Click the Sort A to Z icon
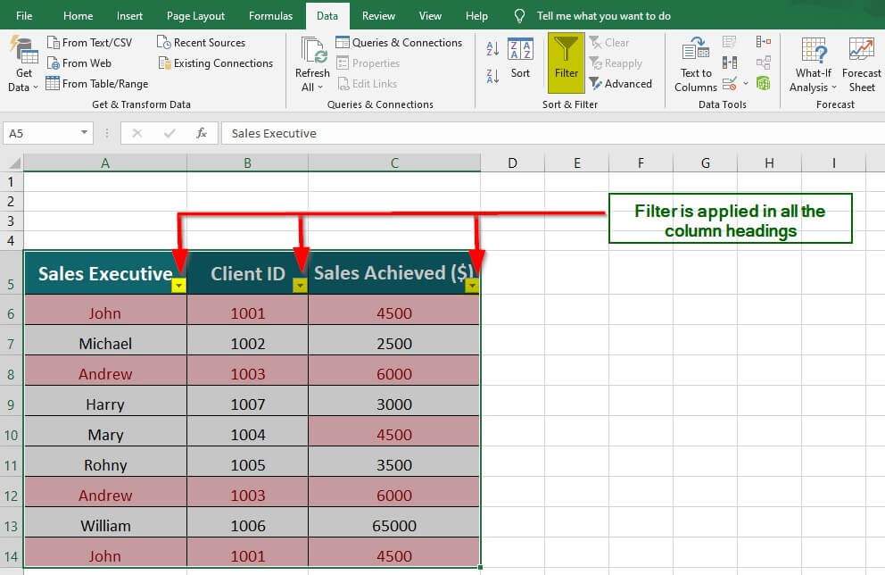 [x=492, y=48]
